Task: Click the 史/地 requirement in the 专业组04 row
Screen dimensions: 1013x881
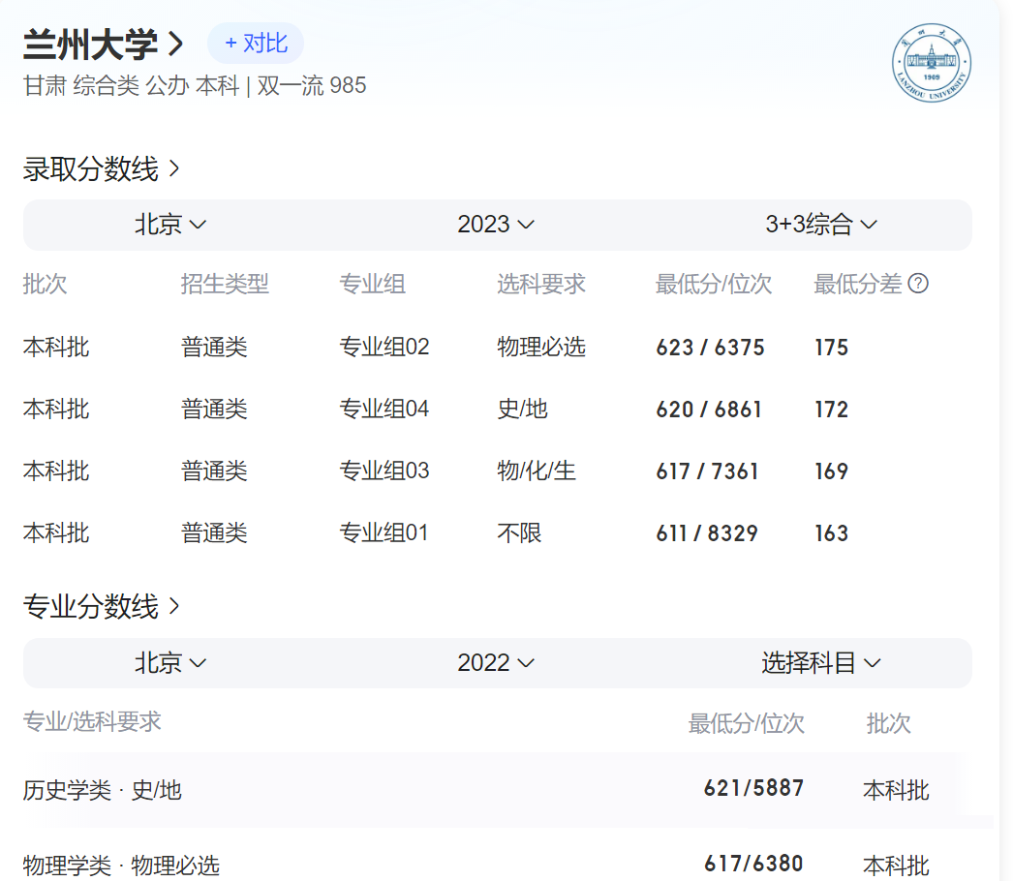Action: click(x=523, y=409)
